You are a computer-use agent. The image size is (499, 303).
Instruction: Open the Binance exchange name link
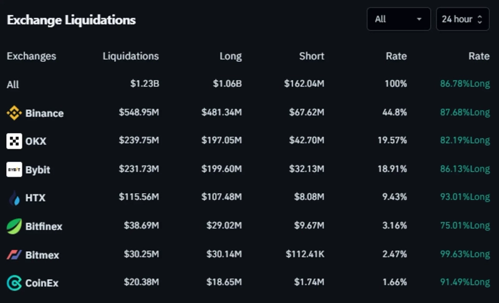(44, 113)
